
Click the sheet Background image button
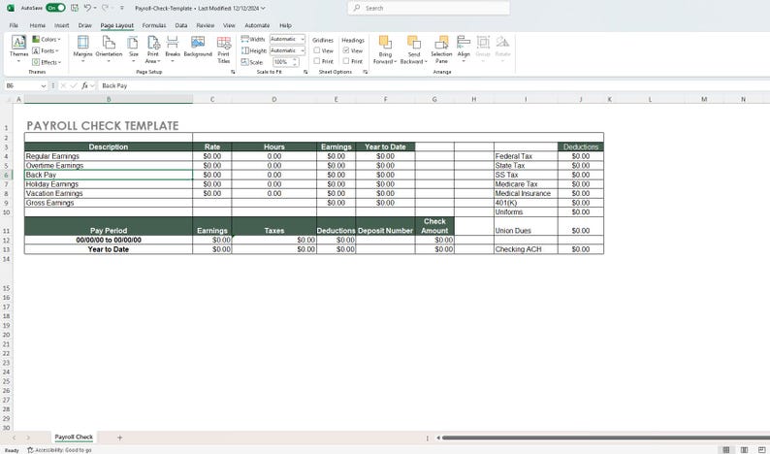(198, 48)
